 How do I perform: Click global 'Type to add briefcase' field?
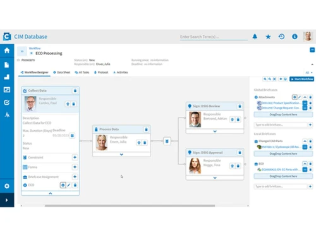point(281,125)
